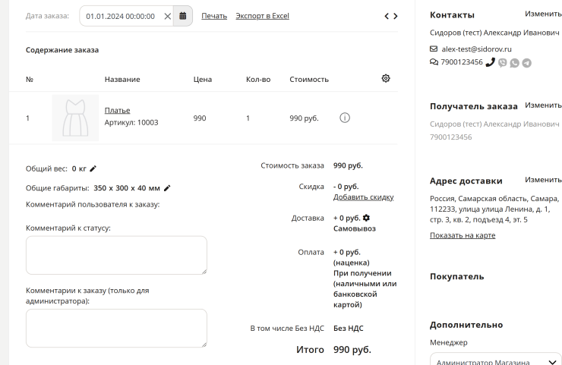Image resolution: width=562 pixels, height=365 pixels.
Task: Click Экспорт в Excel link
Action: pos(262,16)
